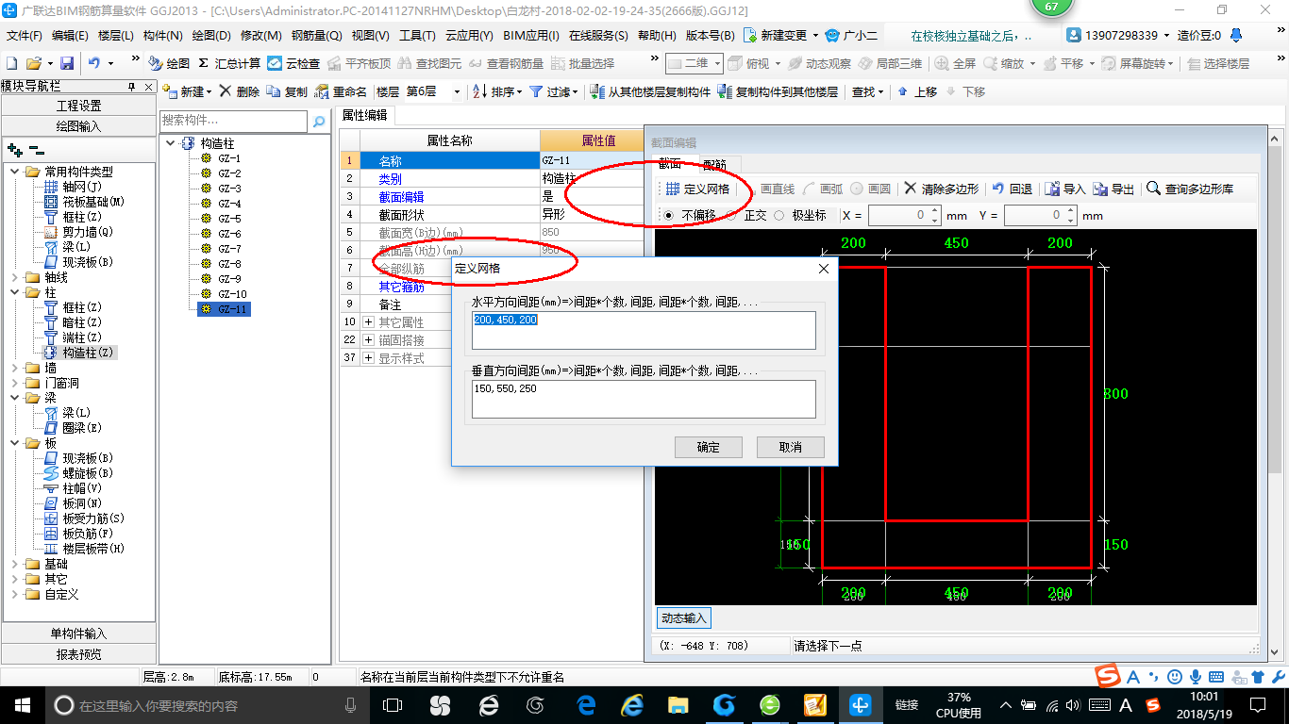Click the 搜索构件 search box
The width and height of the screenshot is (1289, 724).
[x=234, y=121]
